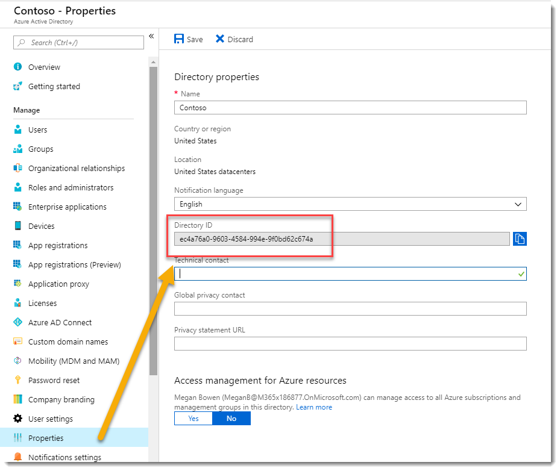
Task: Click the Custom domain names icon
Action: pos(17,342)
